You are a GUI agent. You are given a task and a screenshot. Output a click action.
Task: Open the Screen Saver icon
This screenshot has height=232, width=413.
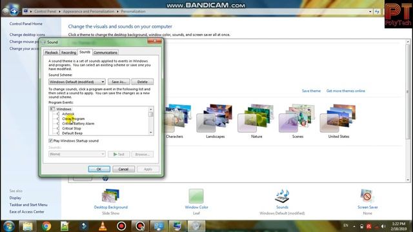[x=367, y=196]
